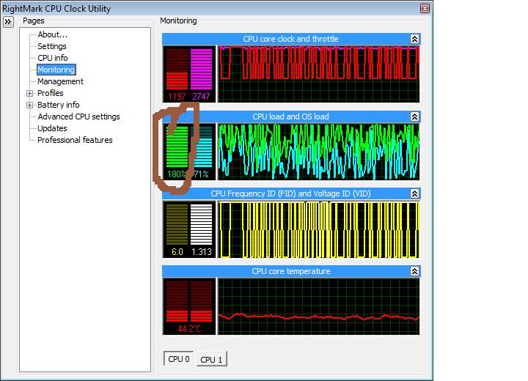Click the 2747 core clock value

tap(202, 97)
